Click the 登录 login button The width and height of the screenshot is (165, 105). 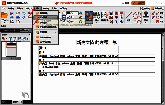(x=126, y=3)
